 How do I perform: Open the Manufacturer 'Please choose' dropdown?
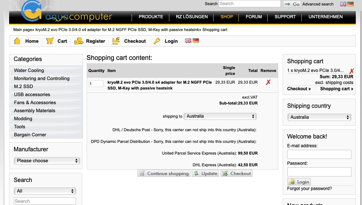click(47, 161)
